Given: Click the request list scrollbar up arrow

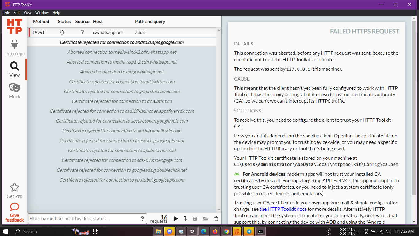Looking at the screenshot, I should [x=219, y=30].
